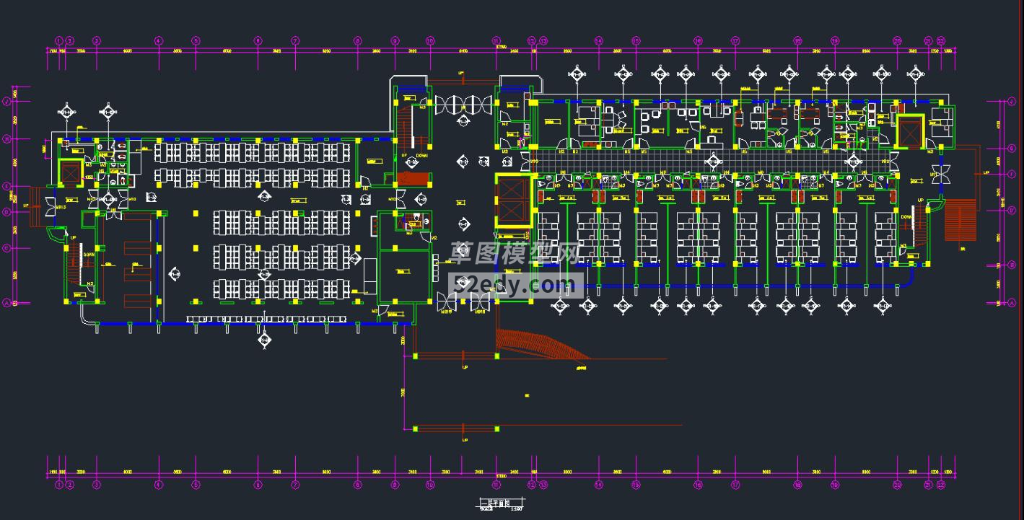Select axis bubble 8 above the plan

click(357, 41)
